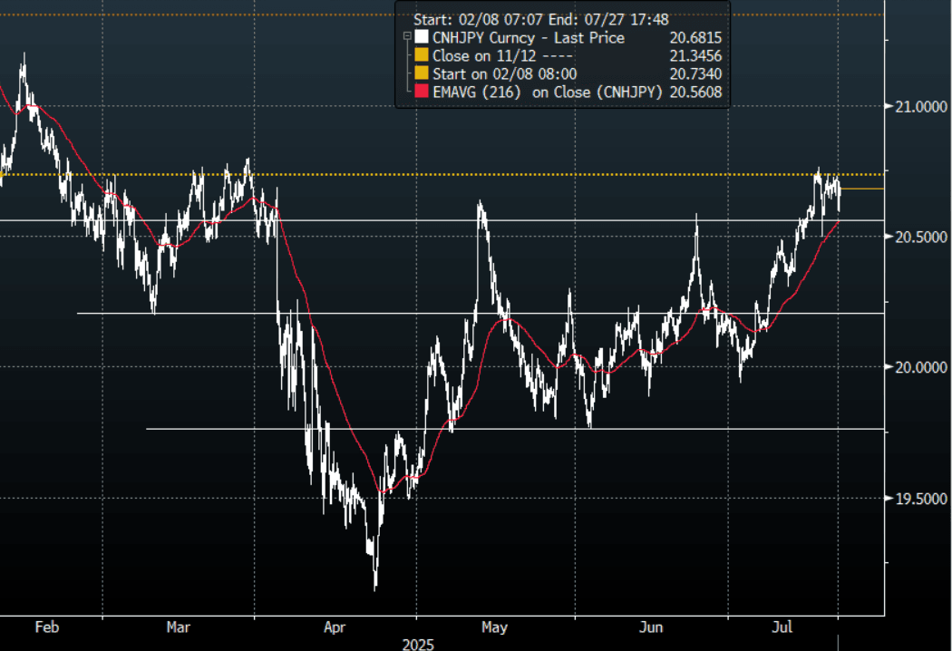Click the Jul label on the time axis

pos(782,627)
